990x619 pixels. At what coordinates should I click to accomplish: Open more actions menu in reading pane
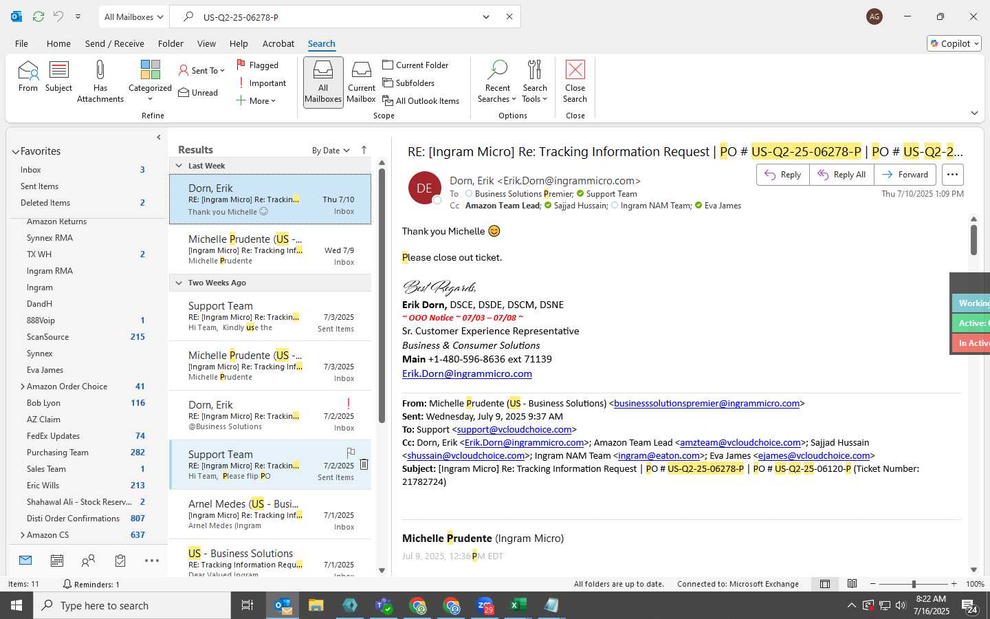coord(952,175)
